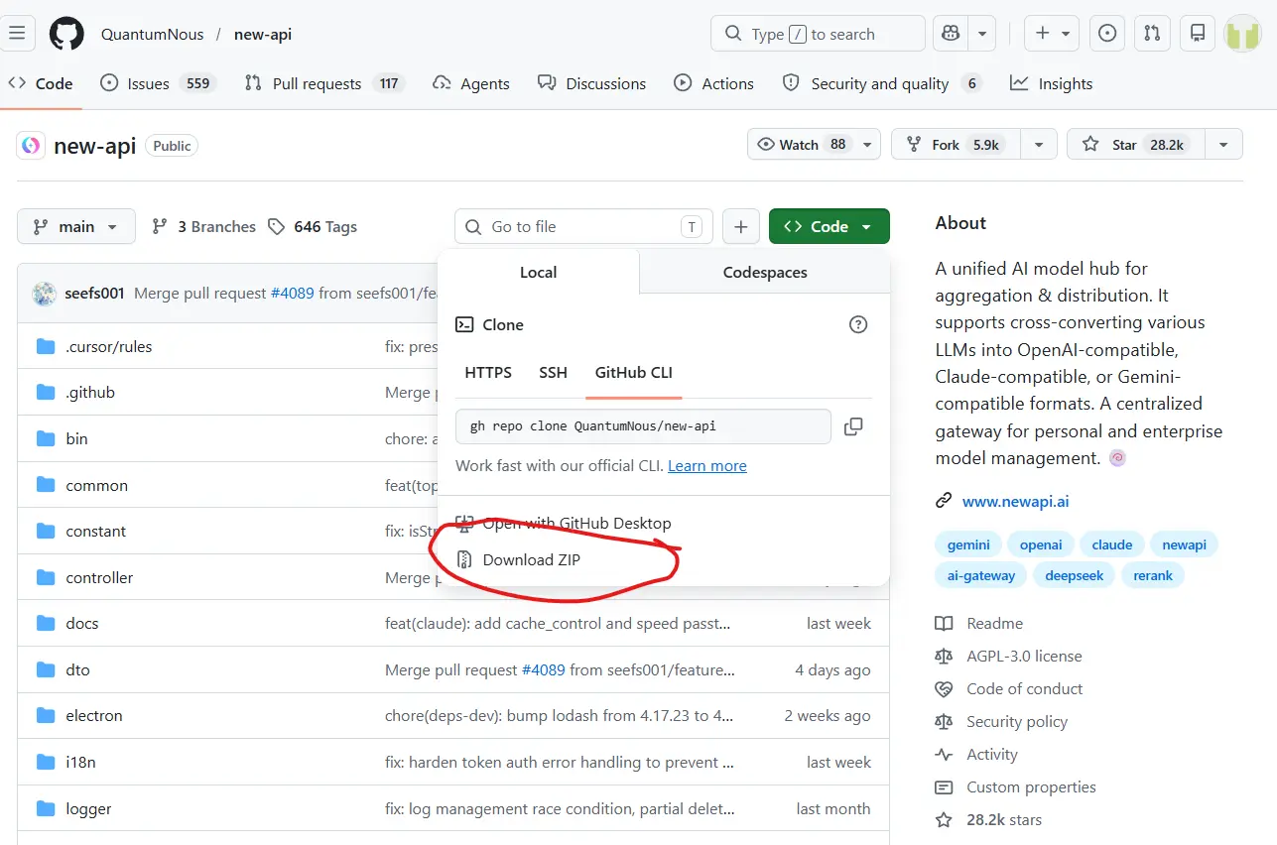This screenshot has height=845, width=1277.
Task: Open the Insights tab
Action: coord(1051,83)
